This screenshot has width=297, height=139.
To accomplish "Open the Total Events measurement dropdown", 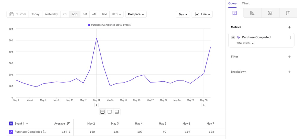I will (x=245, y=43).
